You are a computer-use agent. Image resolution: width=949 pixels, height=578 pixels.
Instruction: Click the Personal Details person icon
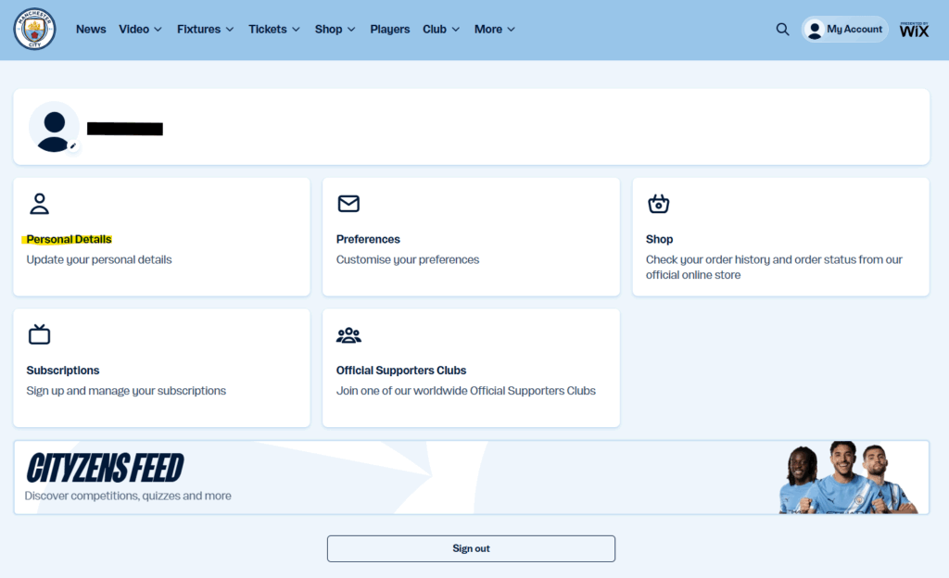click(39, 204)
